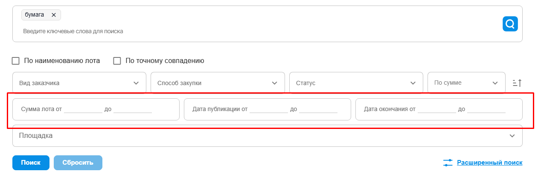This screenshot has width=541, height=180.
Task: Click Дата окончания до field
Action: (x=486, y=109)
